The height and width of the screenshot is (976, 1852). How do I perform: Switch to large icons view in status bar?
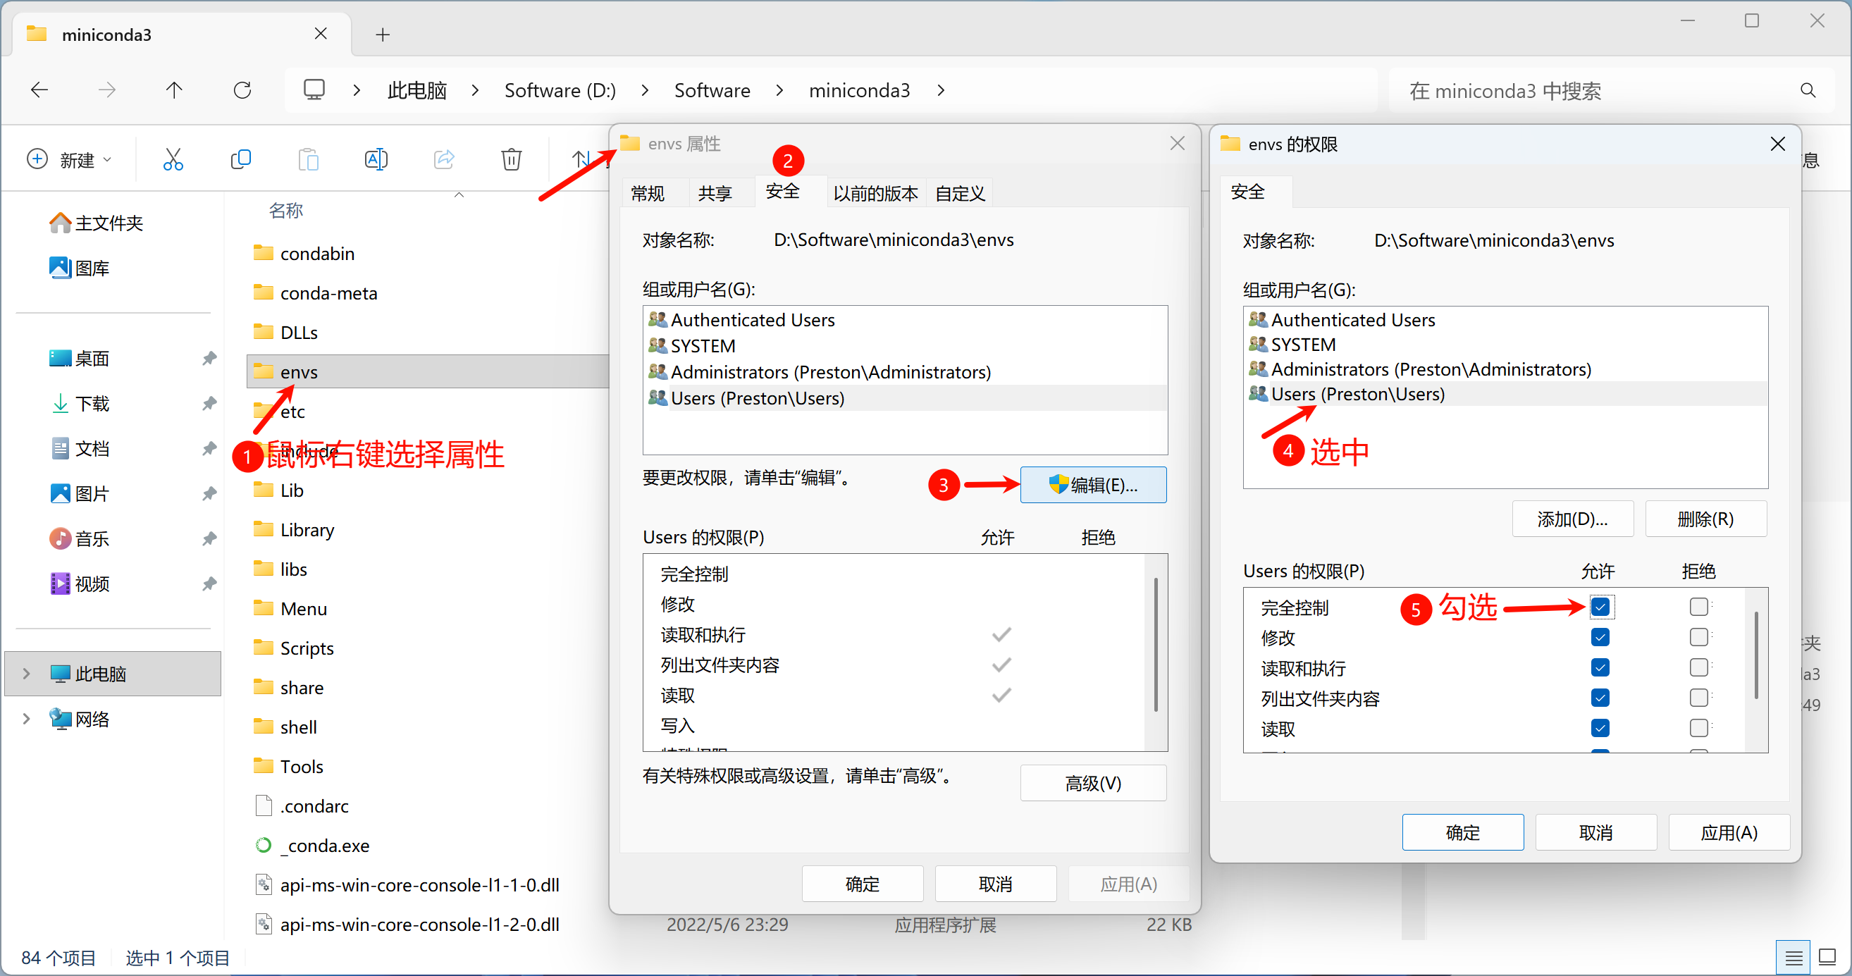[1827, 957]
